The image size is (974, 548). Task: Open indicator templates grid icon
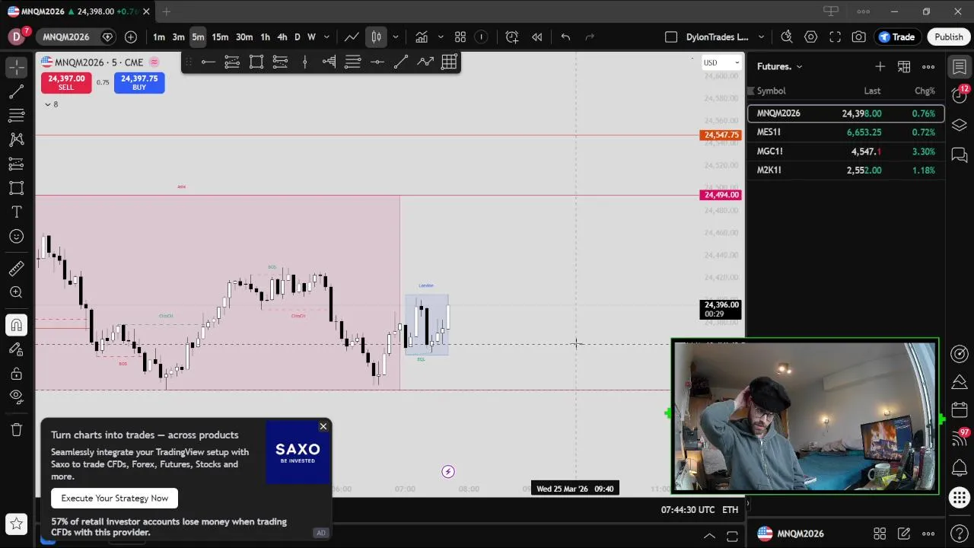[460, 37]
